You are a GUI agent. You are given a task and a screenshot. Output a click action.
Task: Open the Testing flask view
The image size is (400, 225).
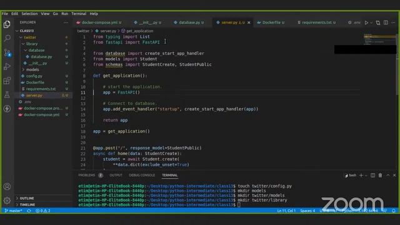7,94
